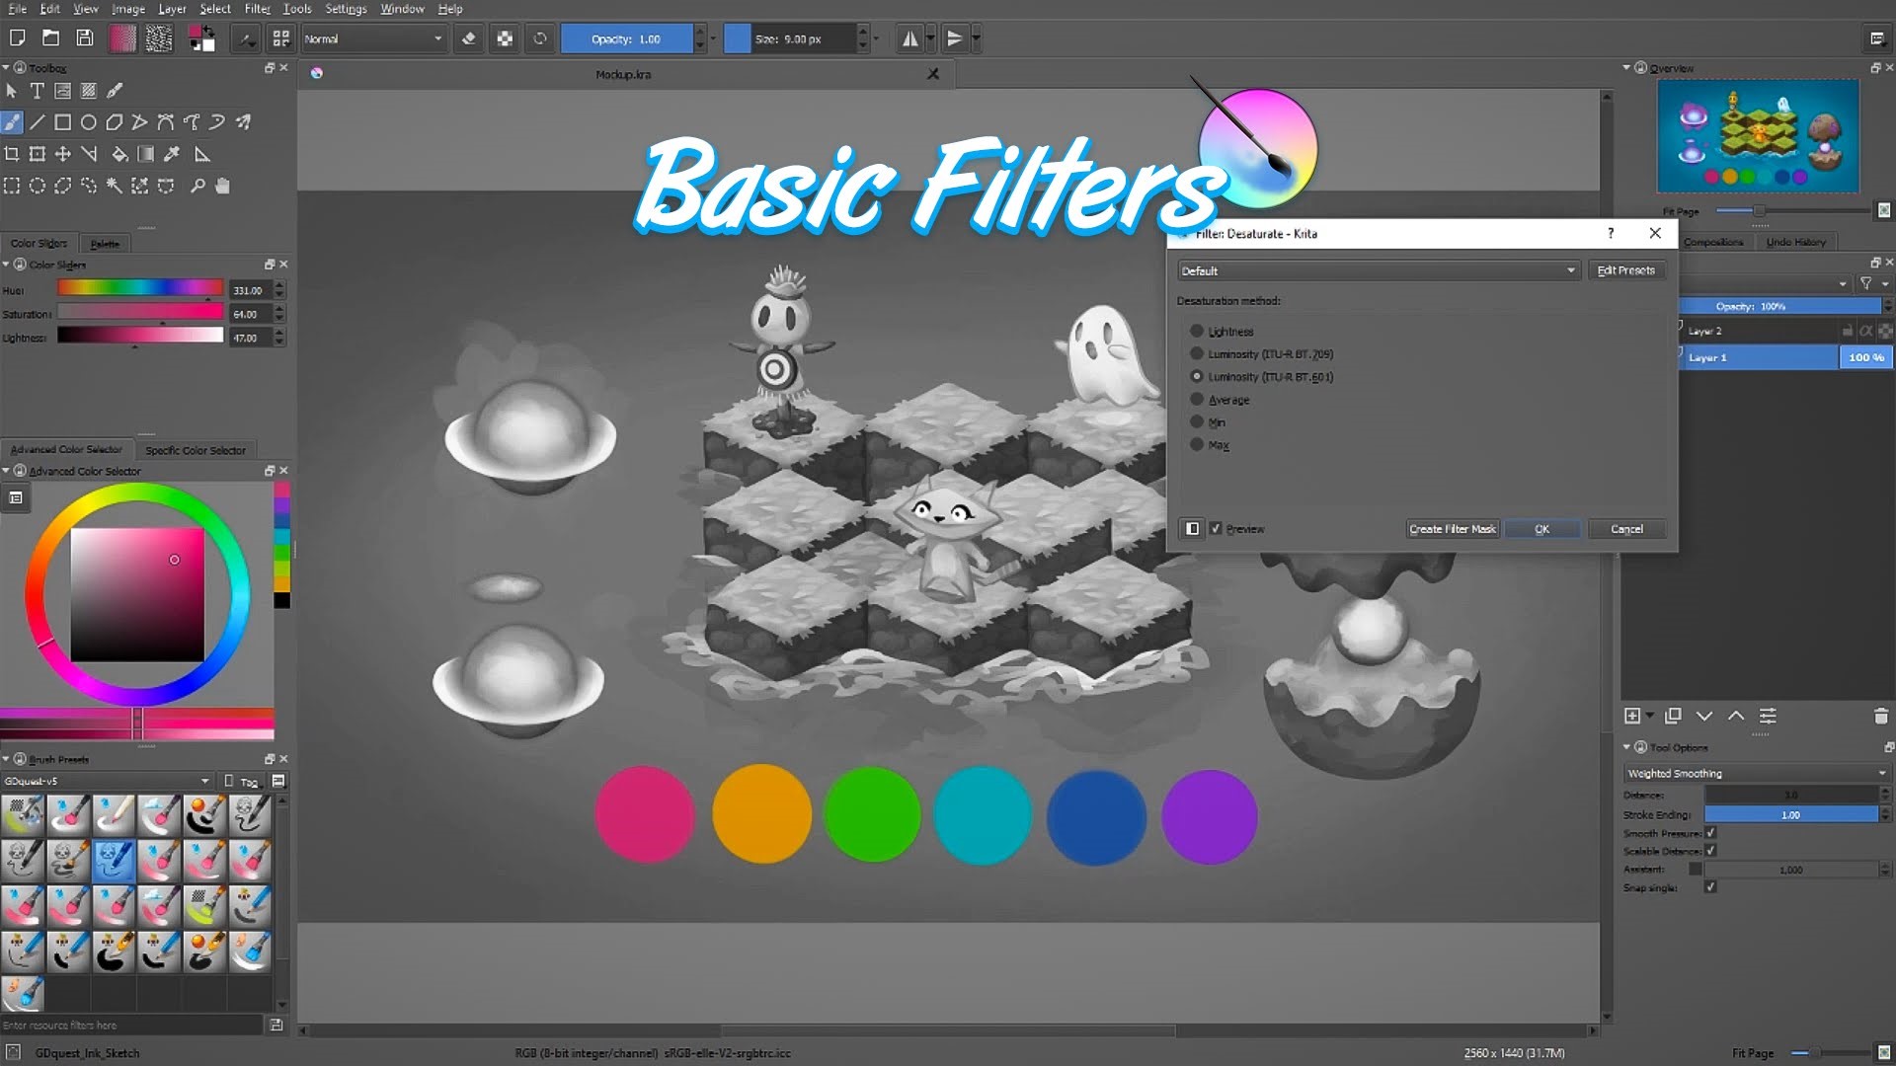
Task: Activate the Transform tool
Action: coord(37,154)
